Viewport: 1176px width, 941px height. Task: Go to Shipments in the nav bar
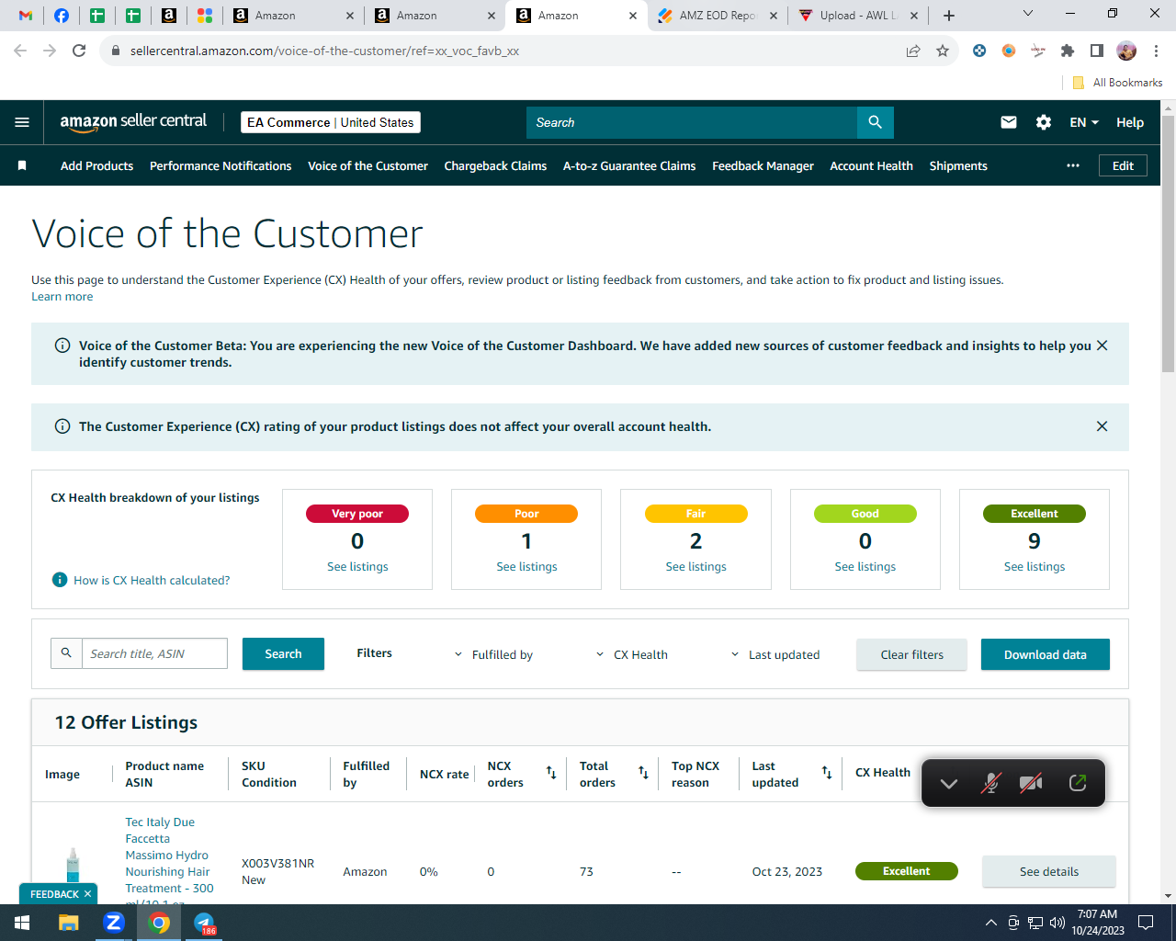958,165
